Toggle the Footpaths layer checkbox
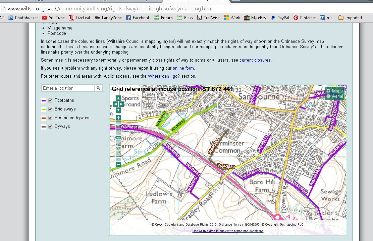The width and height of the screenshot is (373, 241). tap(50, 100)
